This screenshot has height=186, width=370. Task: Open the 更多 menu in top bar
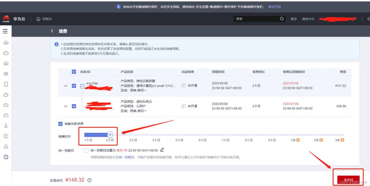(x=294, y=19)
